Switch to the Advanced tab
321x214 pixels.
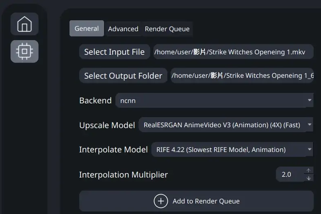tap(123, 29)
